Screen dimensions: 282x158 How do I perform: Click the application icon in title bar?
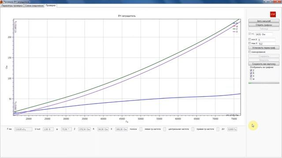pyautogui.click(x=1, y=2)
